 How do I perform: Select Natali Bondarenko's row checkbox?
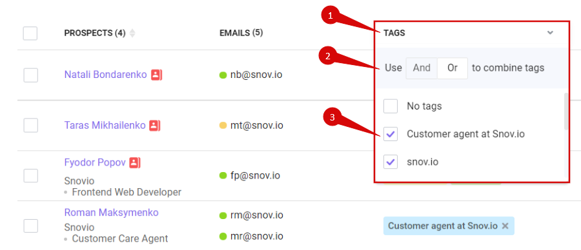click(31, 75)
